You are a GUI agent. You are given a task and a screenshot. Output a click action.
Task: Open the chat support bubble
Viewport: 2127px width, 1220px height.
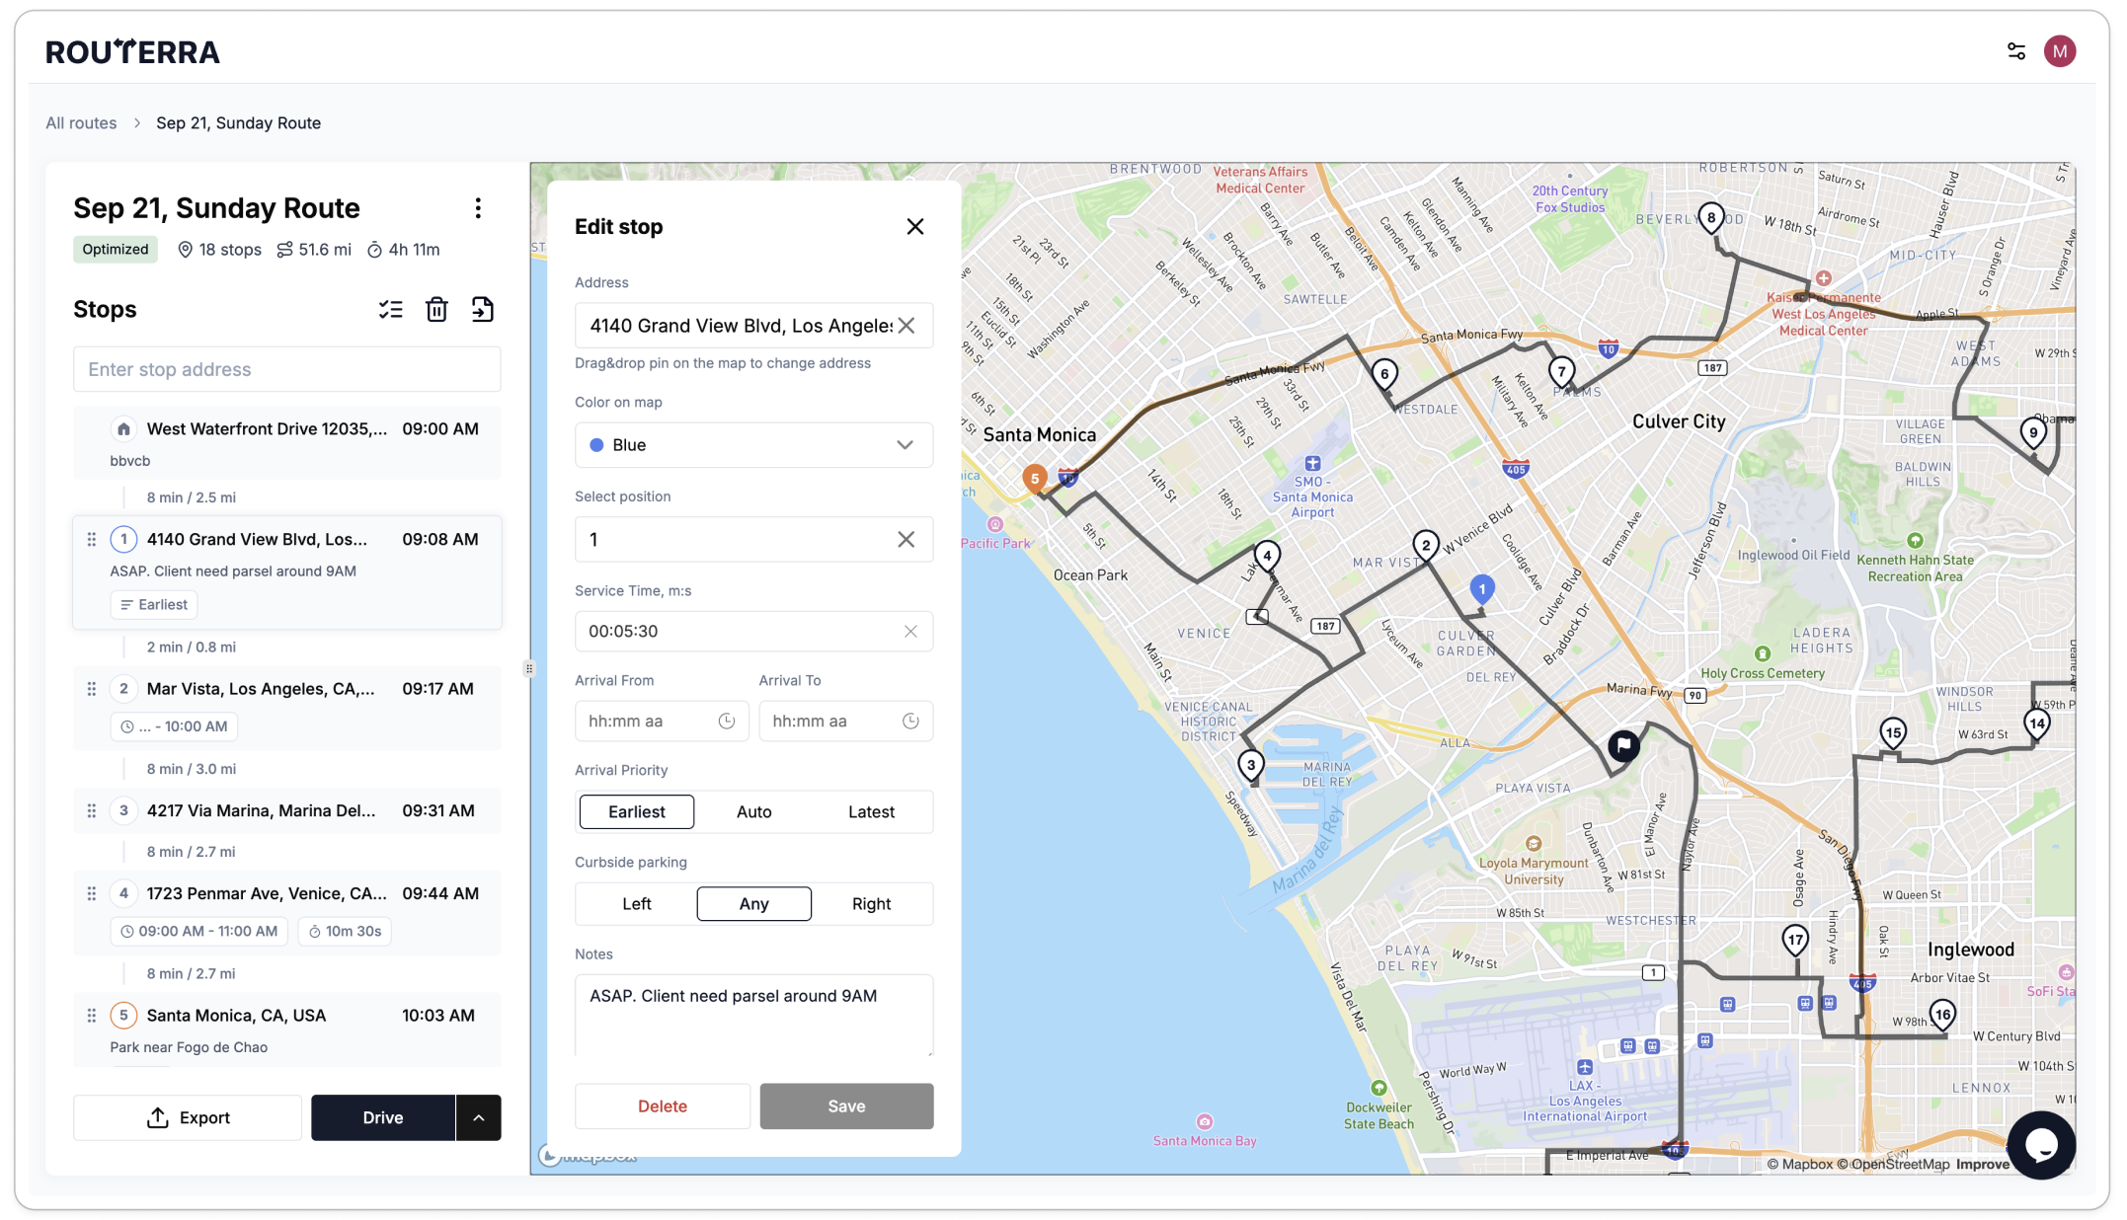click(2040, 1144)
